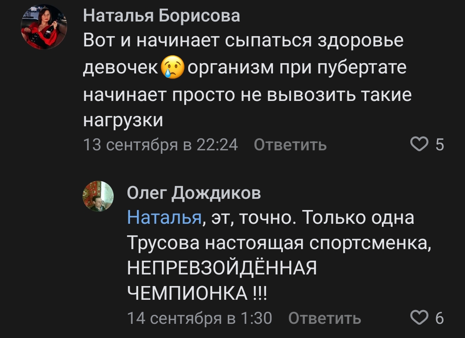The width and height of the screenshot is (465, 338).
Task: Open Олег Дождиков's avatar
Action: (x=98, y=196)
